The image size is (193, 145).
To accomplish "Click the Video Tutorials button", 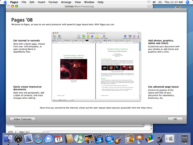I will point(23,119).
